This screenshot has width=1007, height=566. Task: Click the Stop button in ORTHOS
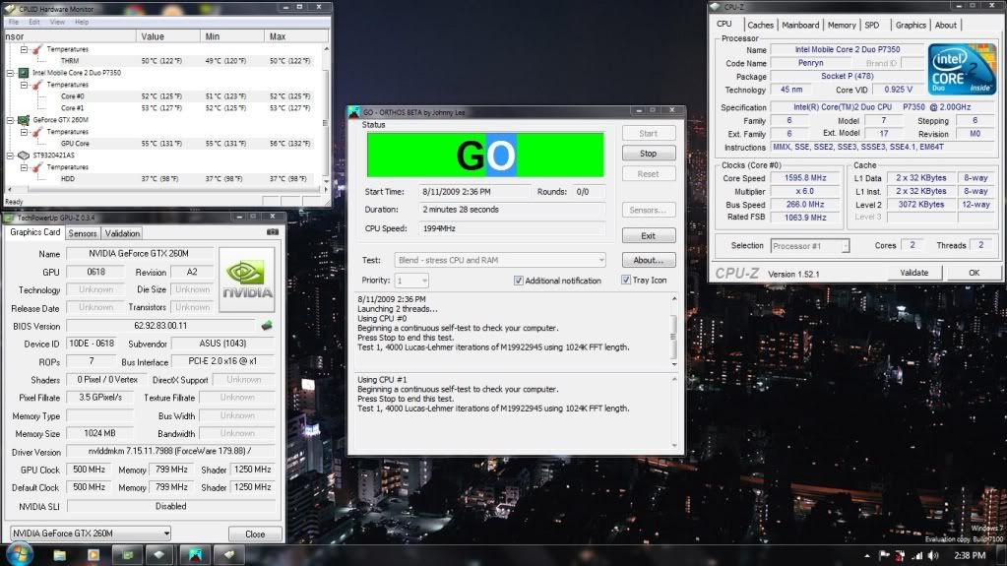(649, 154)
